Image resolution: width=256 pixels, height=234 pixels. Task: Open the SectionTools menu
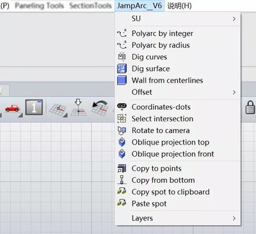90,6
